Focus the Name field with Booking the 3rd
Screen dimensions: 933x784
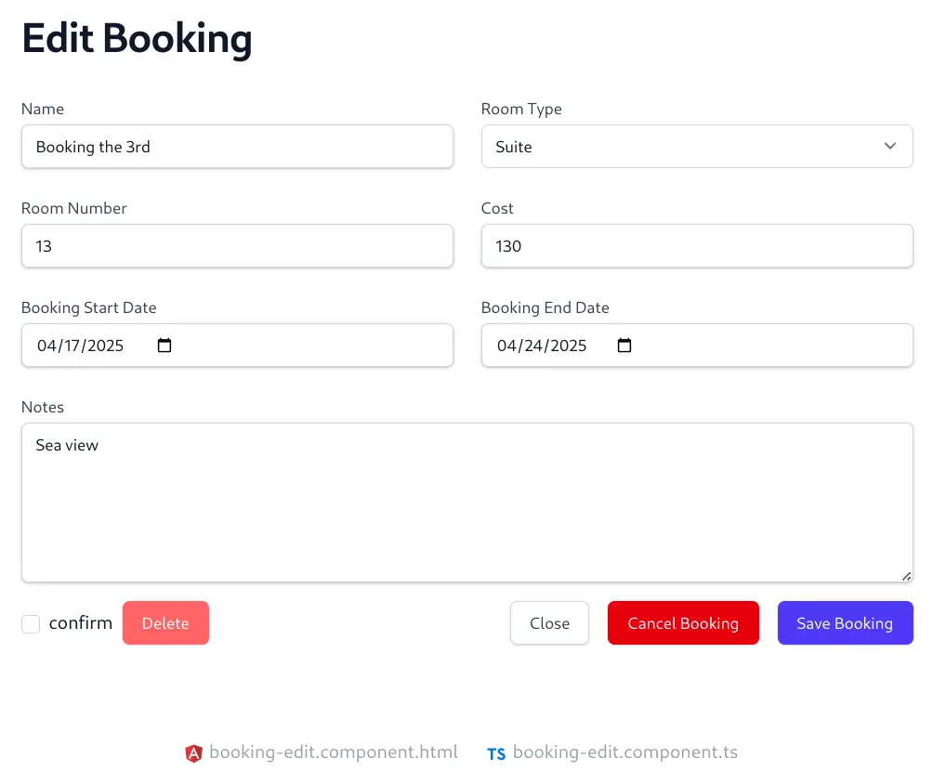pos(237,147)
